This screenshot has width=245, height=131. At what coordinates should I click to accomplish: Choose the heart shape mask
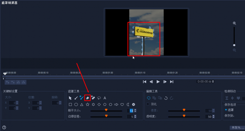(122, 104)
